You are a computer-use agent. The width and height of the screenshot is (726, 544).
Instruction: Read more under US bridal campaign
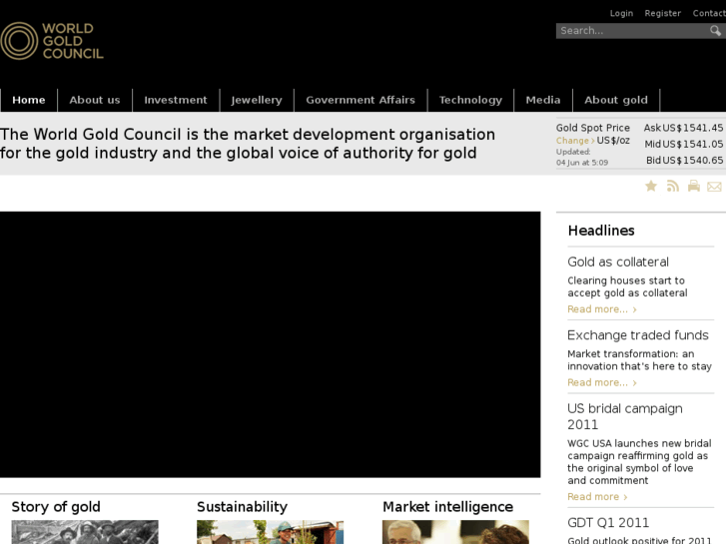597,497
